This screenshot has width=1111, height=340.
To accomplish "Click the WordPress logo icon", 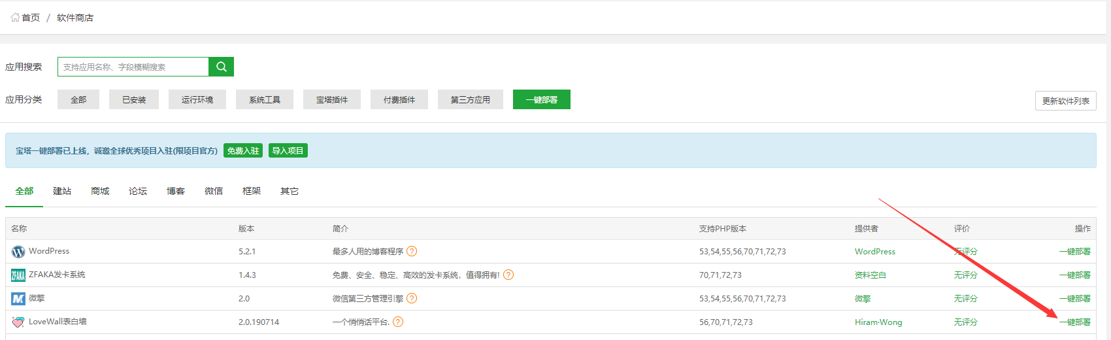I will (18, 252).
